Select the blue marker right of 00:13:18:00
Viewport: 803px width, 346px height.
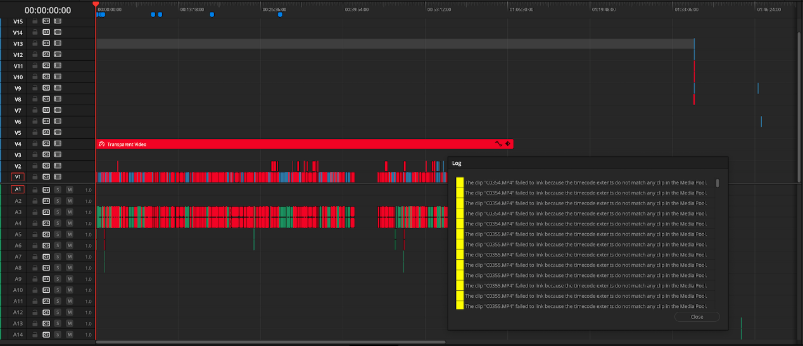click(x=212, y=15)
